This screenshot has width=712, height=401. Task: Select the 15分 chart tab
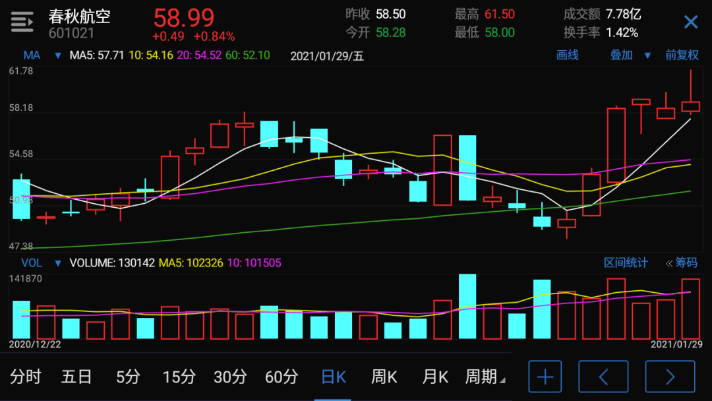(x=179, y=377)
